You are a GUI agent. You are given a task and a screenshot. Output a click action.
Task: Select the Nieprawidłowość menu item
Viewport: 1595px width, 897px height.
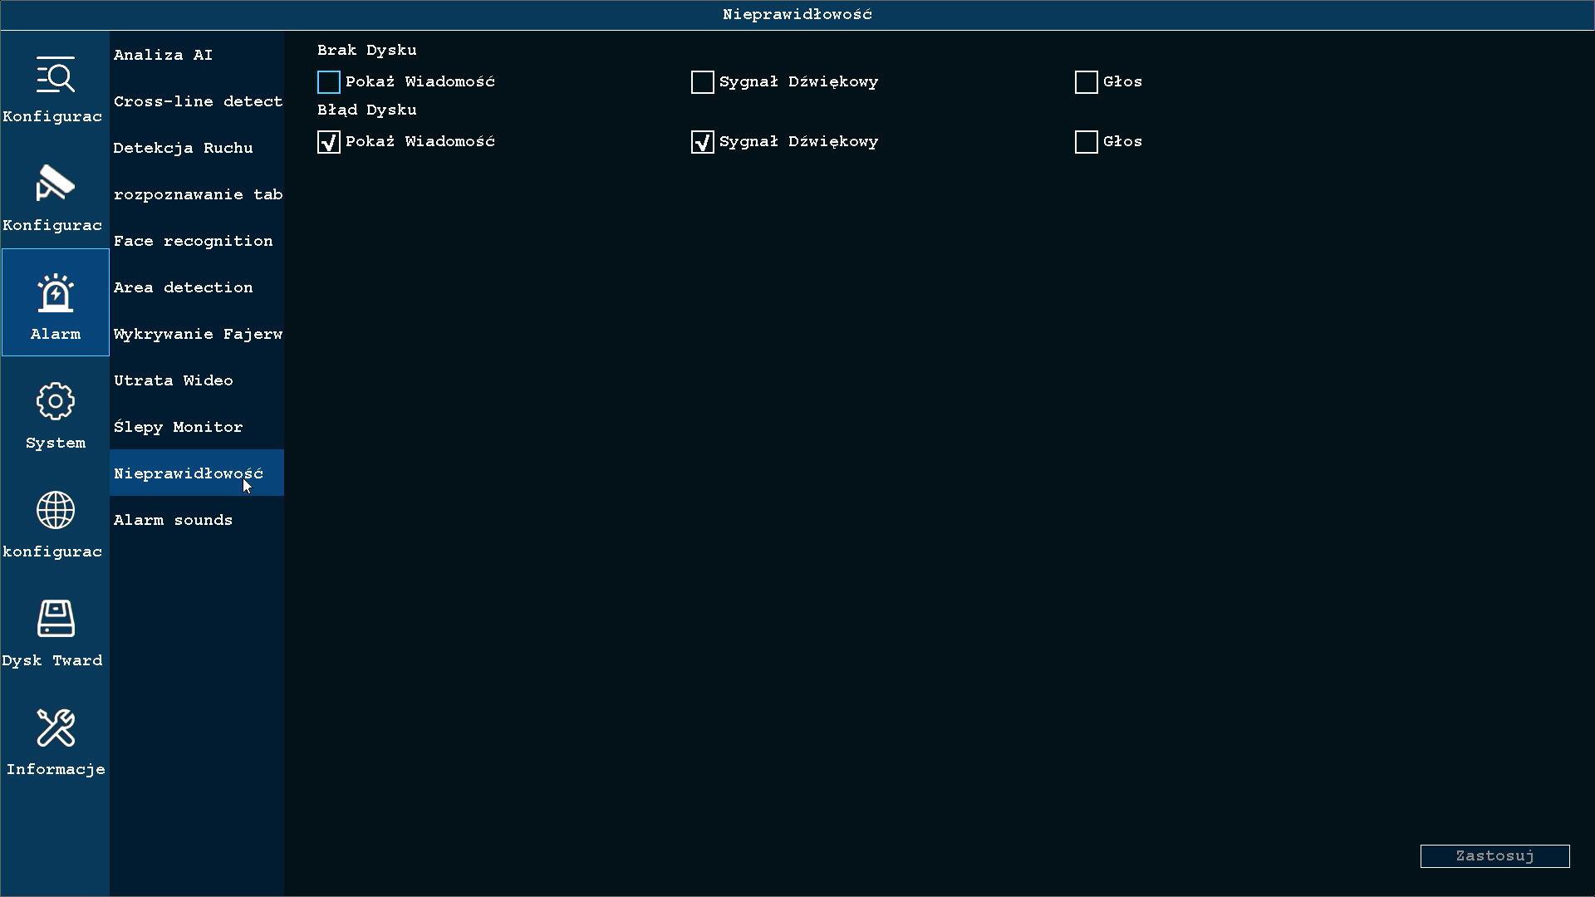coord(197,473)
